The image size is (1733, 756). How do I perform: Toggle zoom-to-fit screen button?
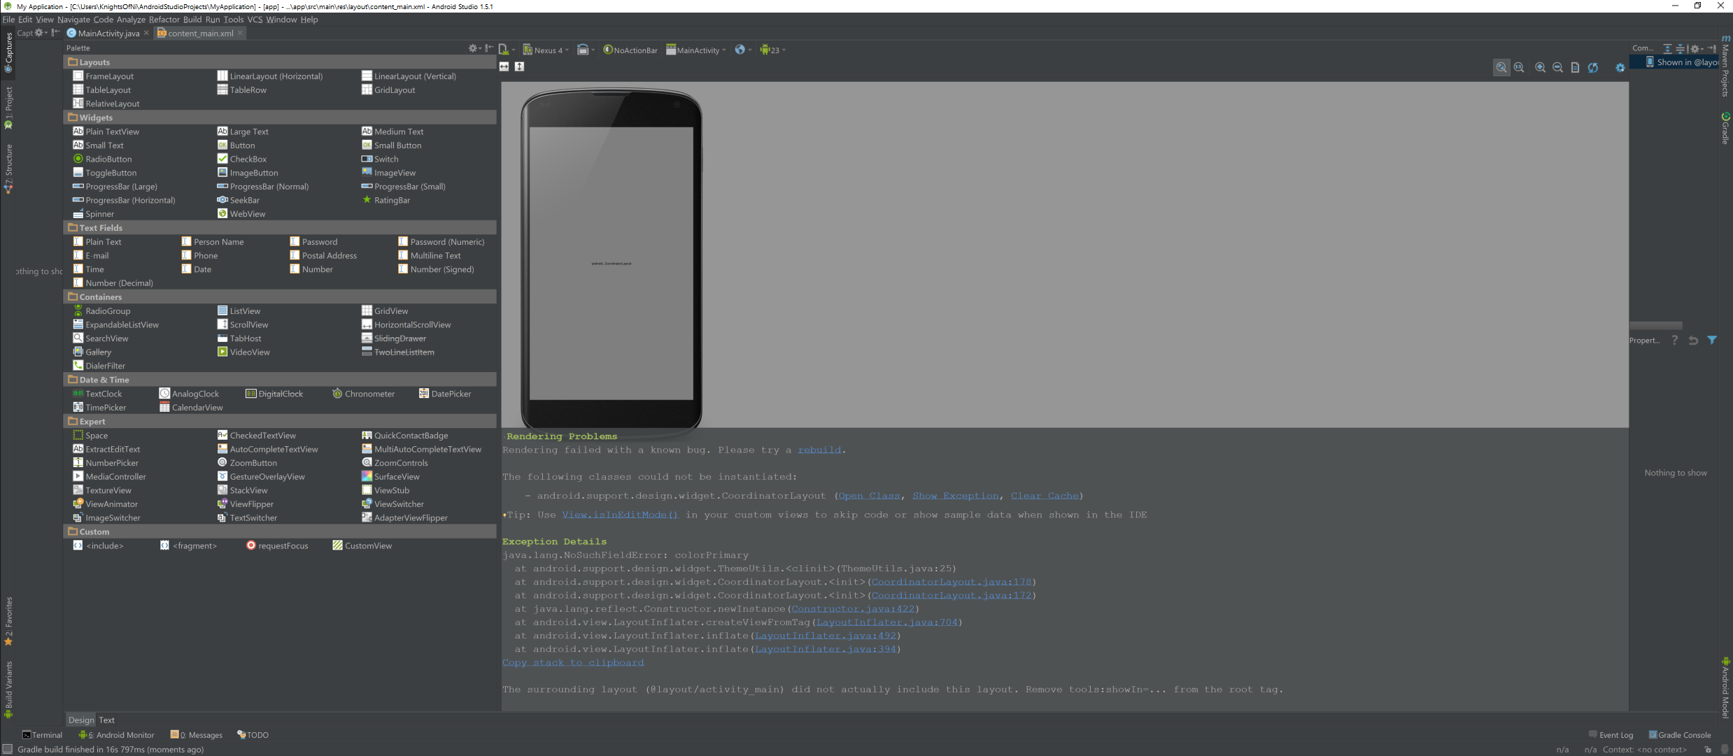coord(1501,68)
